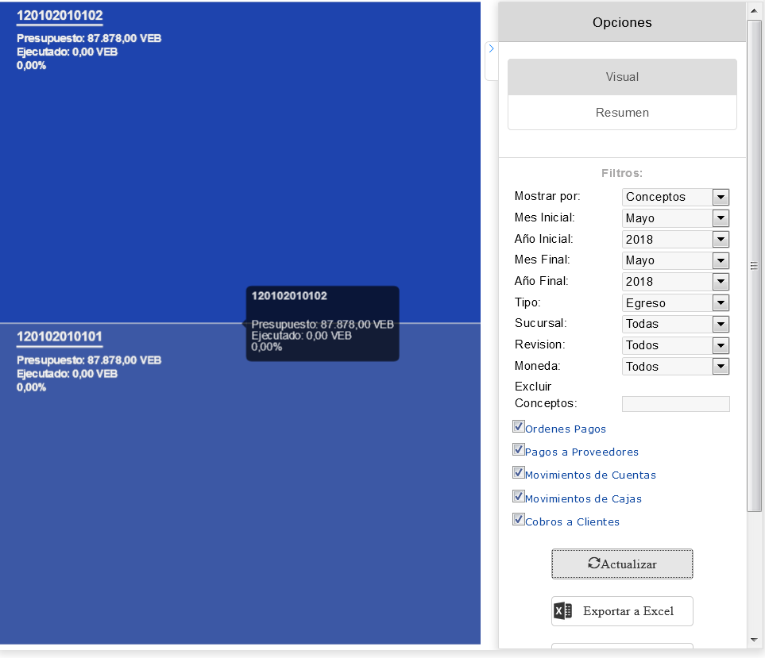
Task: Open the Moneda dropdown
Action: [x=675, y=367]
